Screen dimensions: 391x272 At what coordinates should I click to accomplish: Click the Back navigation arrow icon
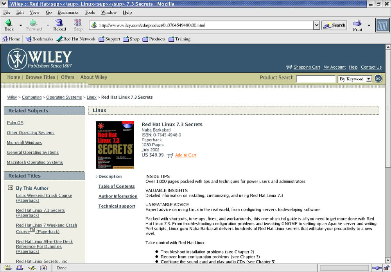pyautogui.click(x=9, y=23)
